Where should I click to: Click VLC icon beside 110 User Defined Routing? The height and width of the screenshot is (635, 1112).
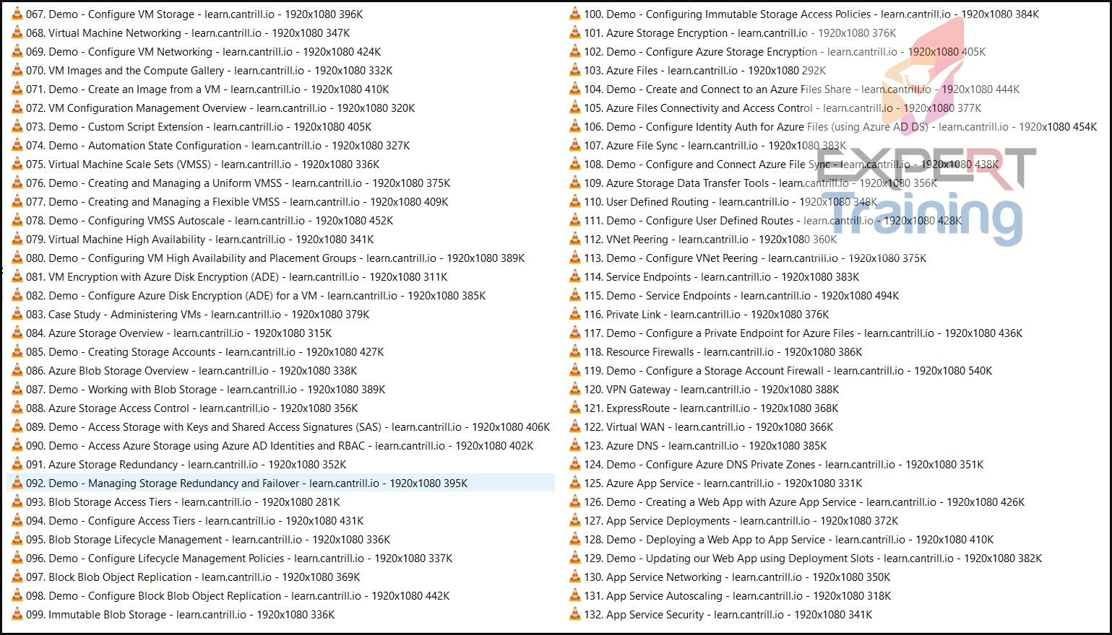point(575,201)
